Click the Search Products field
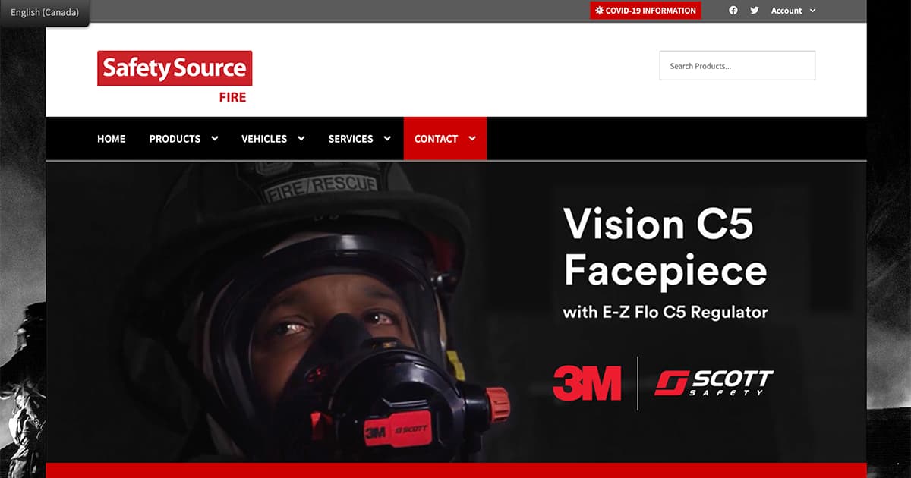The height and width of the screenshot is (478, 911). point(736,66)
